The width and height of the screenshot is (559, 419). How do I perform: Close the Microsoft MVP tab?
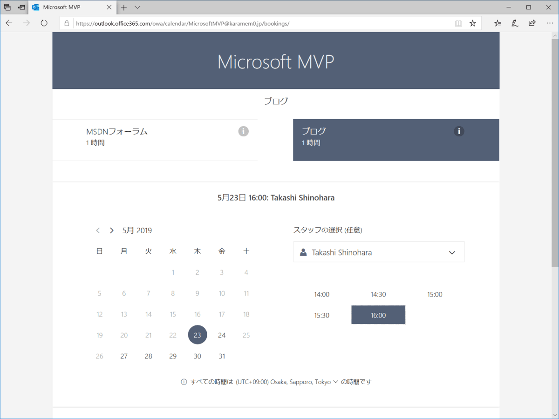[109, 7]
